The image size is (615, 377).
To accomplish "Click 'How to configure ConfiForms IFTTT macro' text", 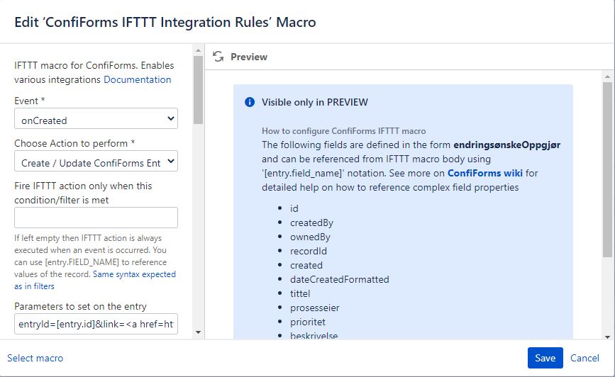I will [x=343, y=131].
